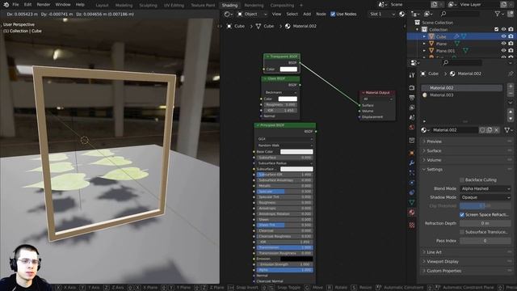Expand the Line Art panel
Screen dimensions: 517x291
(x=434, y=252)
